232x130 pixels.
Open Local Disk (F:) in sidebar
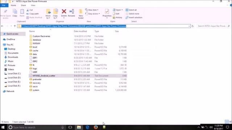pyautogui.click(x=14, y=86)
